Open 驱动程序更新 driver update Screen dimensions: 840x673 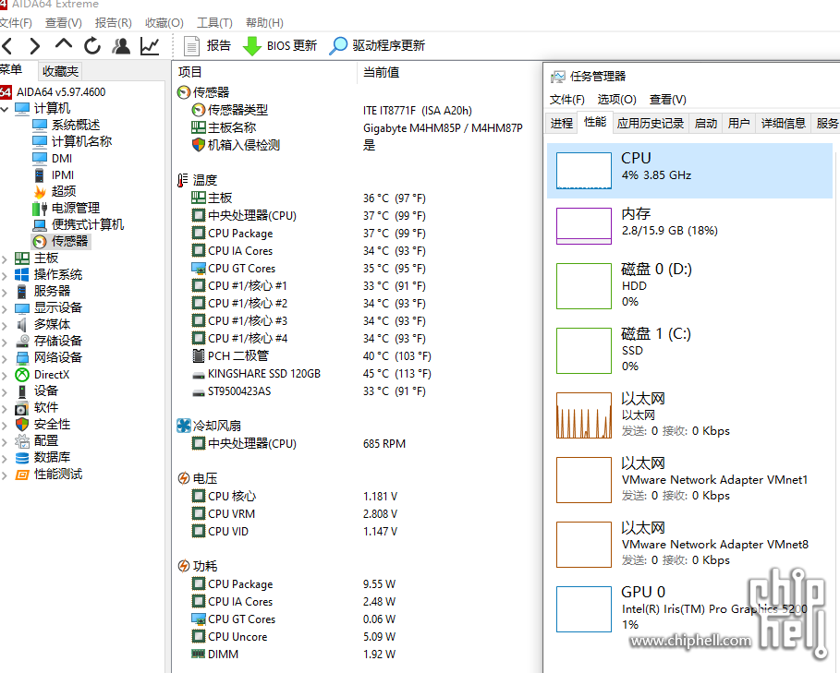(377, 46)
